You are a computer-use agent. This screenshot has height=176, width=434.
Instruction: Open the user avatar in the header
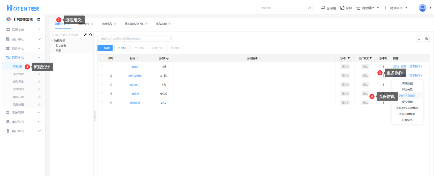(423, 8)
